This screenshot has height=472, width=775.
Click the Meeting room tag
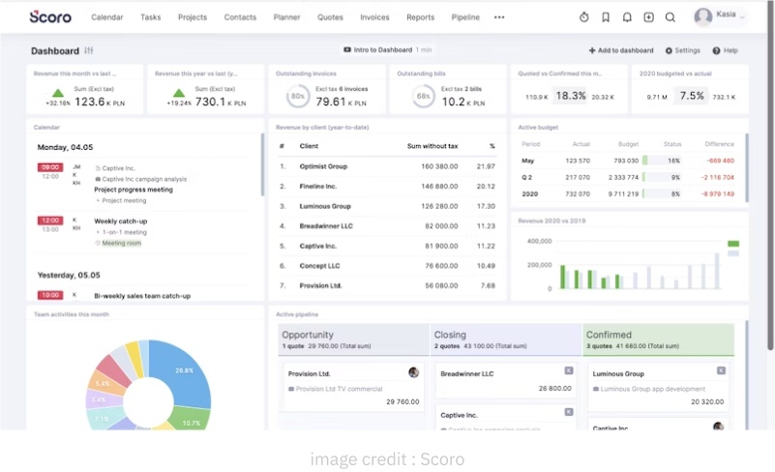tap(122, 243)
